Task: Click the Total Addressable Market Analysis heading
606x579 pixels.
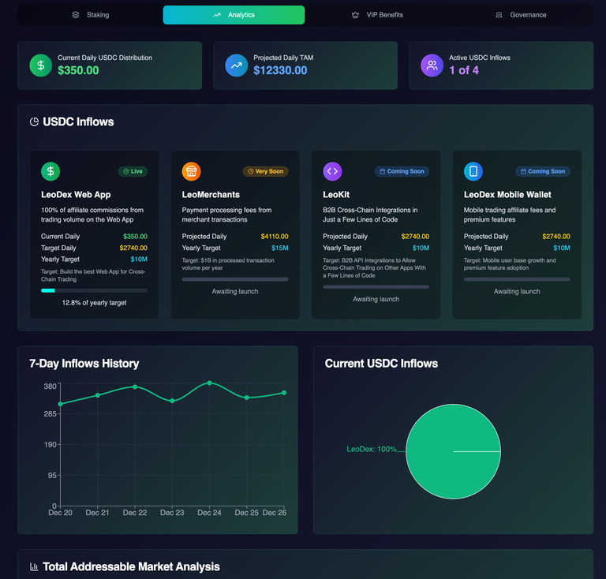Action: [x=132, y=566]
